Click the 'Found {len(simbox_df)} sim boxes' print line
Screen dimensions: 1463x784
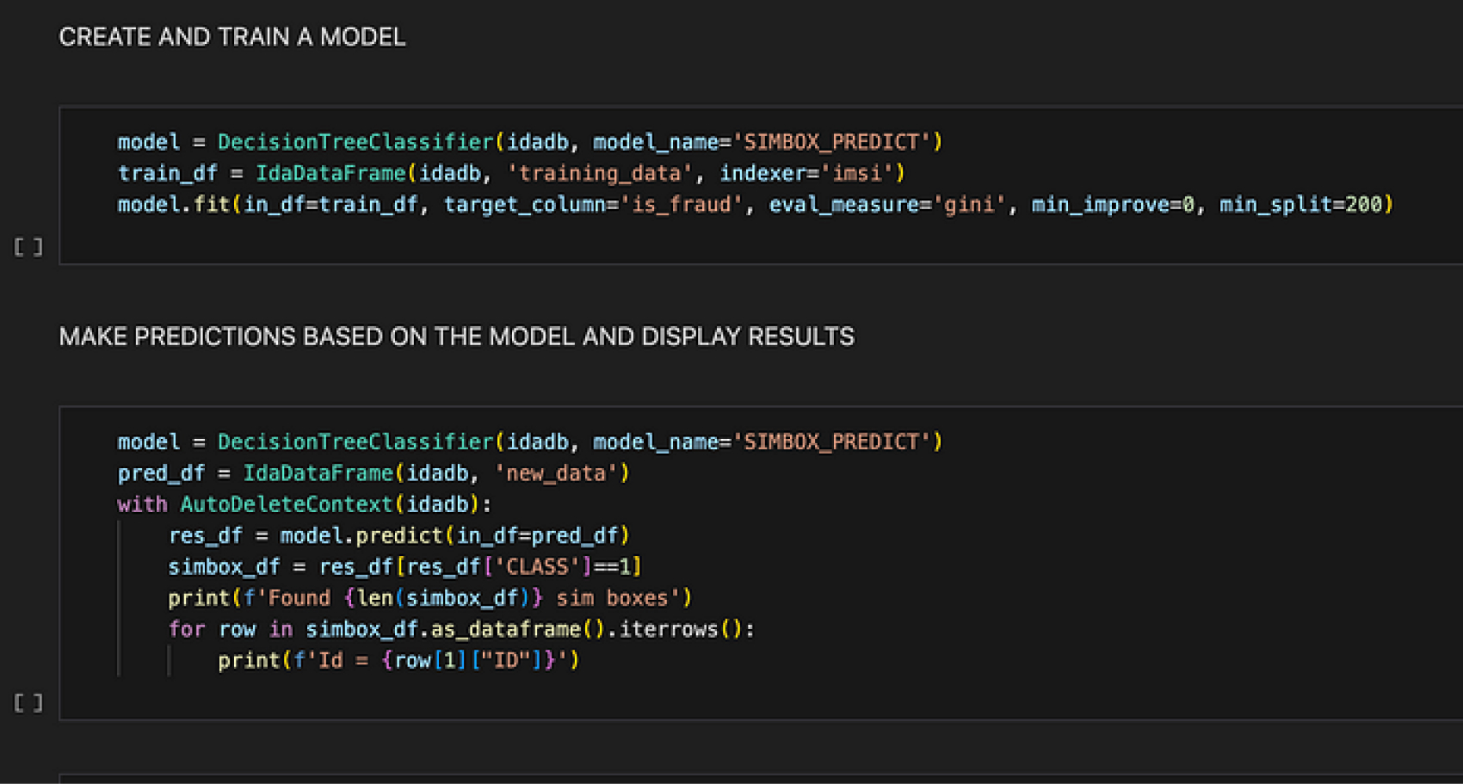point(429,598)
